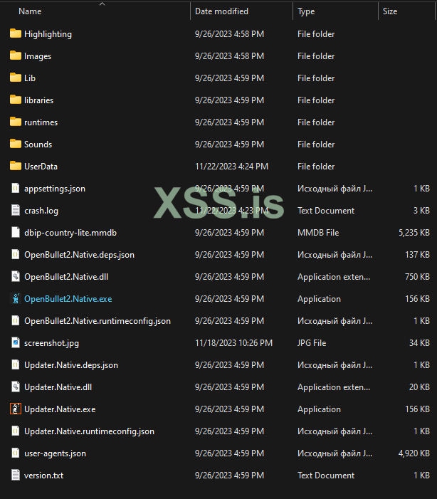Click the version.txt document icon
This screenshot has height=499, width=437.
[15, 475]
